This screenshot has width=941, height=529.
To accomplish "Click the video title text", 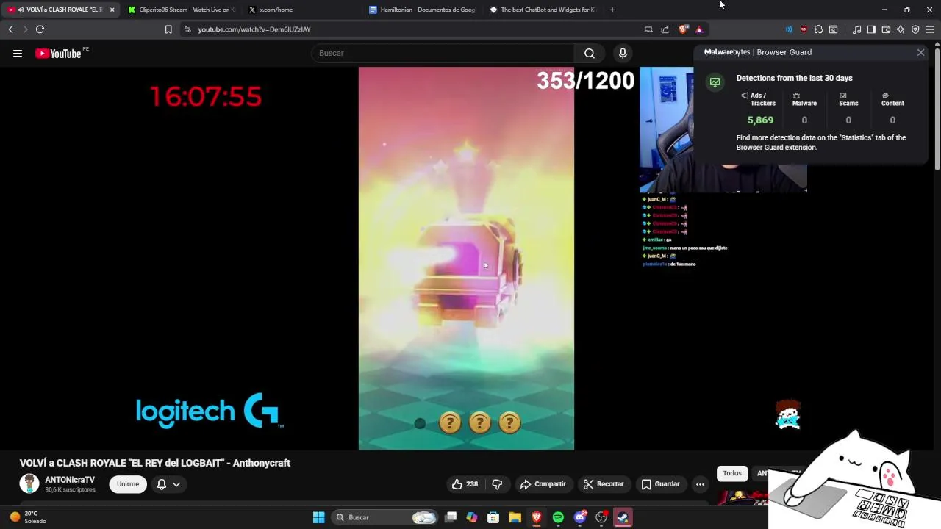I will tap(155, 463).
